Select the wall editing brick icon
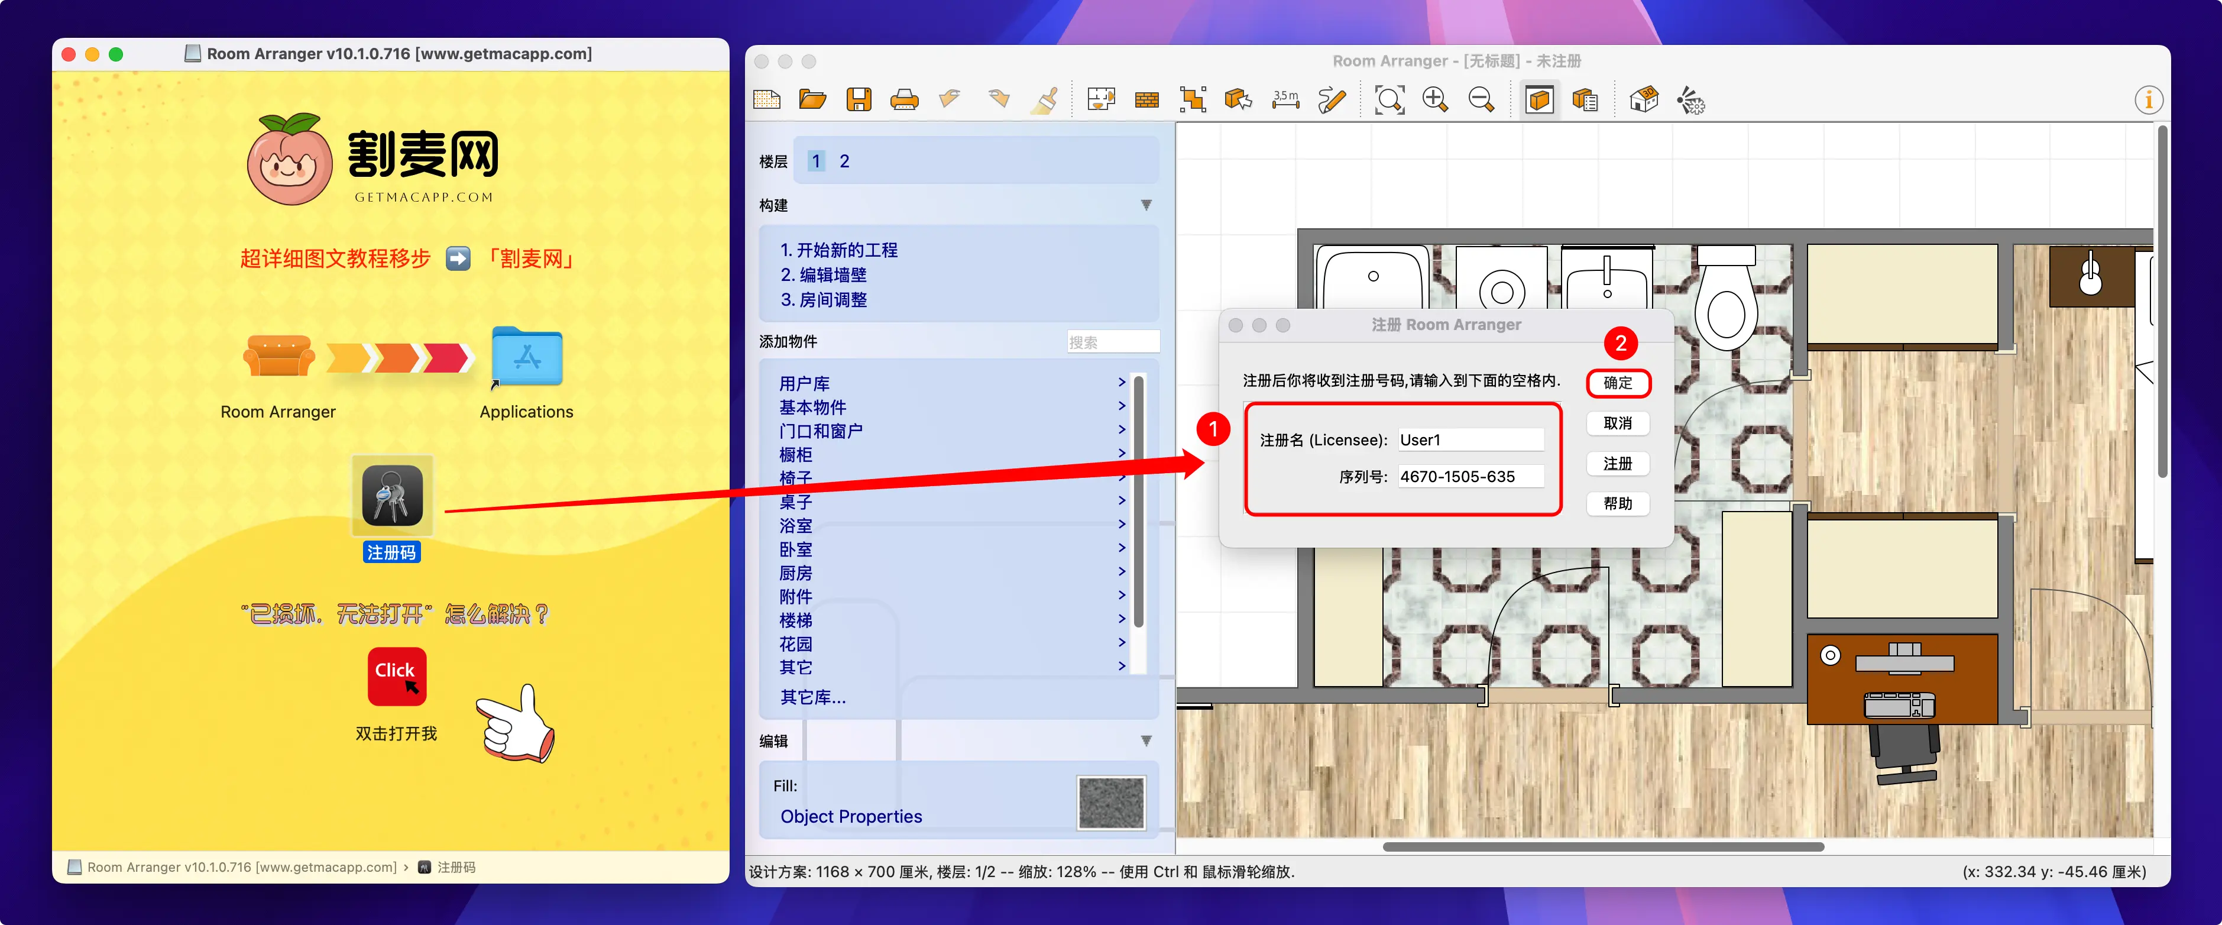 point(1146,100)
